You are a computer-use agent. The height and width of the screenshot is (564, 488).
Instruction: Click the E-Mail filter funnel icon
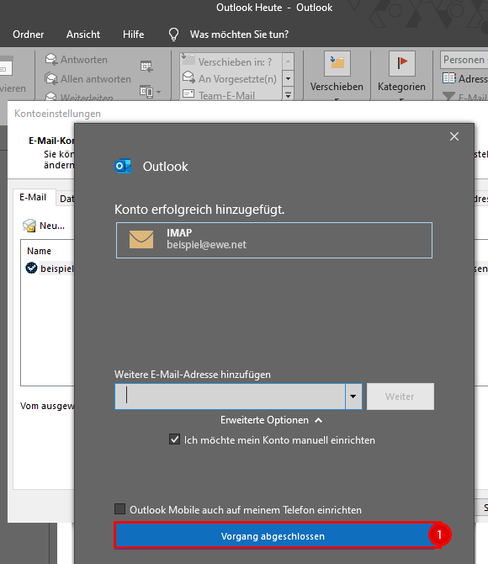tap(448, 97)
